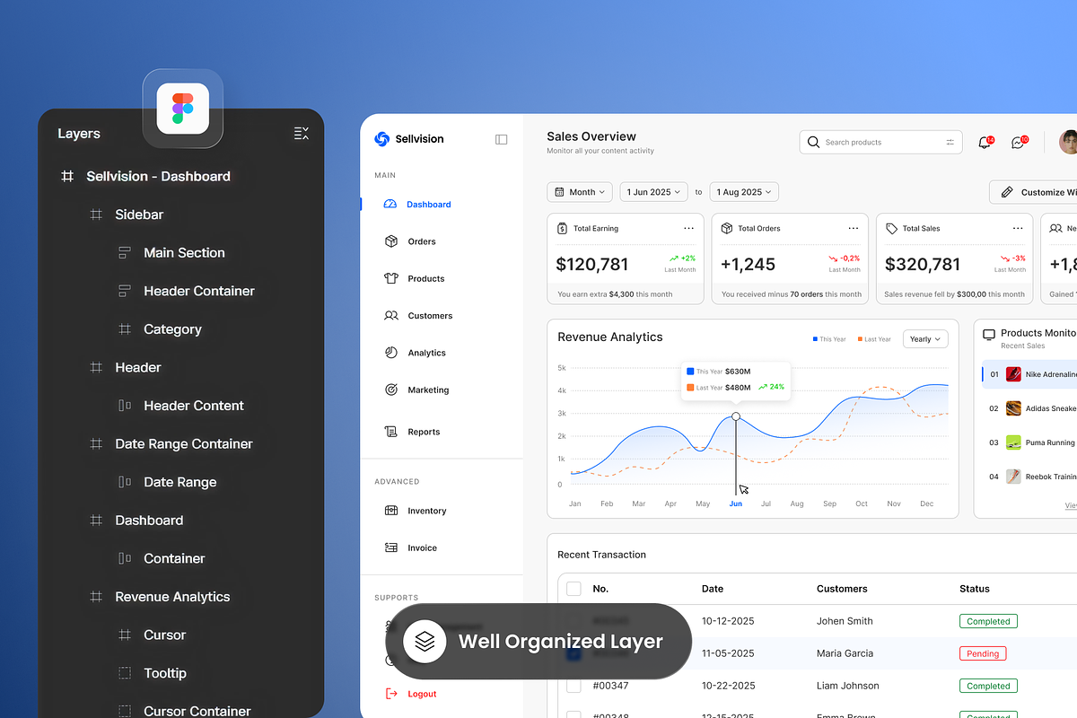Click the Analytics pie chart icon
Viewport: 1077px width, 718px height.
(390, 353)
